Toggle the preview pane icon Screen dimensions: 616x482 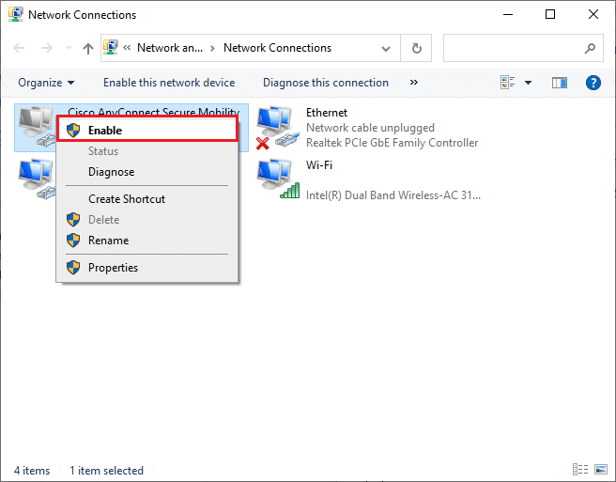click(x=560, y=83)
